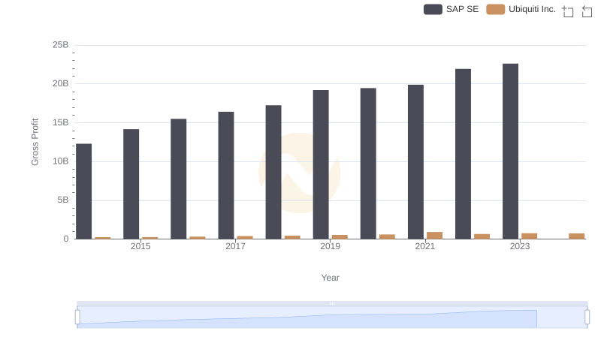The image size is (601, 346).
Task: Click the 5B y-axis label
Action: (63, 200)
